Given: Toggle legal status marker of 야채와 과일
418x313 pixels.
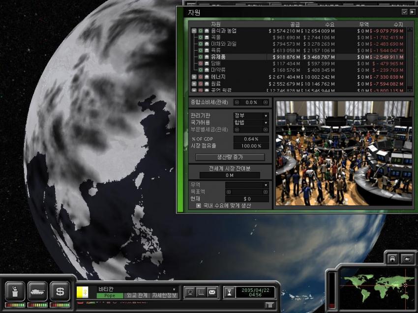Looking at the screenshot, I should [x=201, y=44].
